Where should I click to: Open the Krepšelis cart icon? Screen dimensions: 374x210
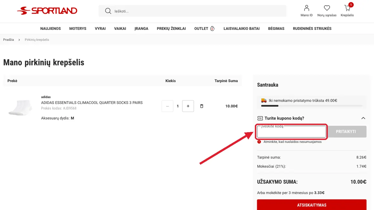pos(347,8)
